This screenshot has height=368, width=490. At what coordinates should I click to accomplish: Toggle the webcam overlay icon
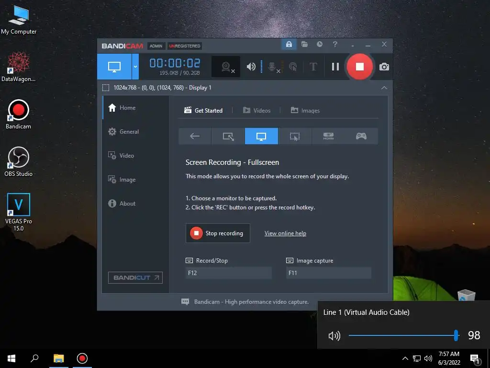coord(226,67)
